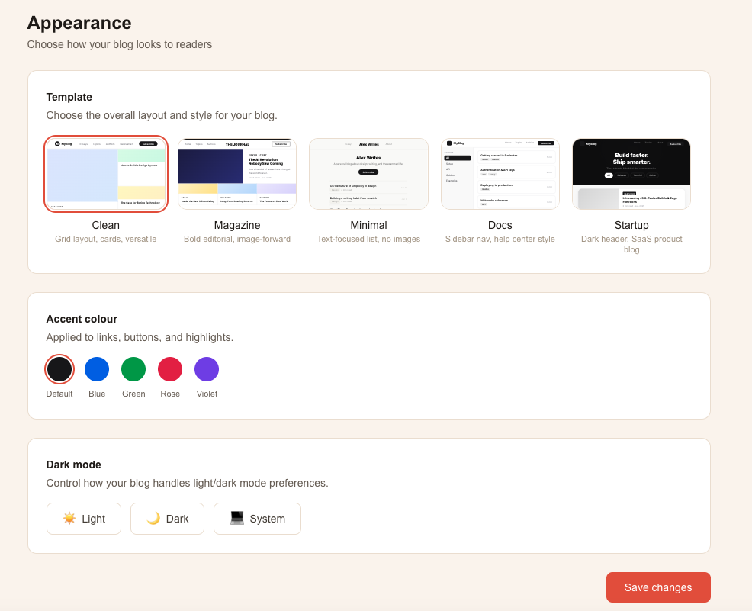
Task: Click the 'Green' colour label
Action: (x=133, y=394)
